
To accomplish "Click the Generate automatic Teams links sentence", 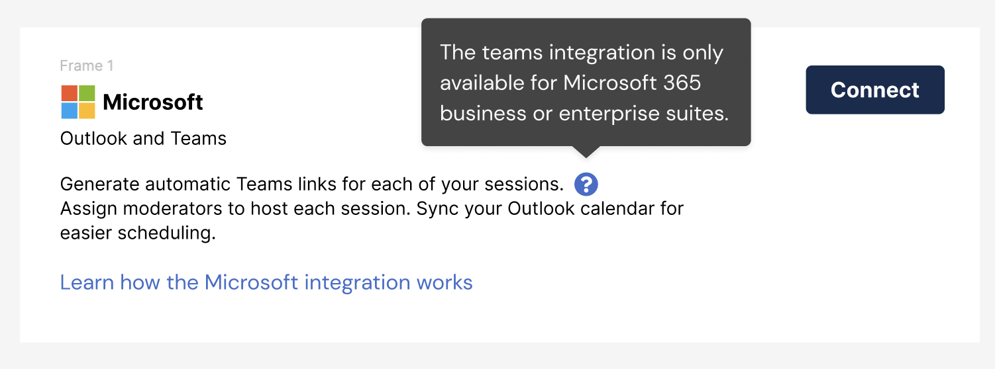I will tap(312, 184).
